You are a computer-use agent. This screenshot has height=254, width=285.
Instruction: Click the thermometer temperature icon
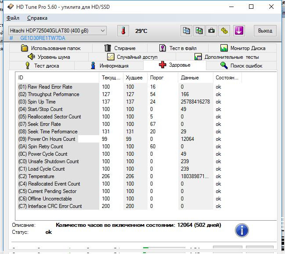123,31
